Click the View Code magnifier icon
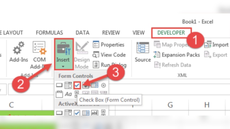This screenshot has height=129, width=230. point(96,55)
